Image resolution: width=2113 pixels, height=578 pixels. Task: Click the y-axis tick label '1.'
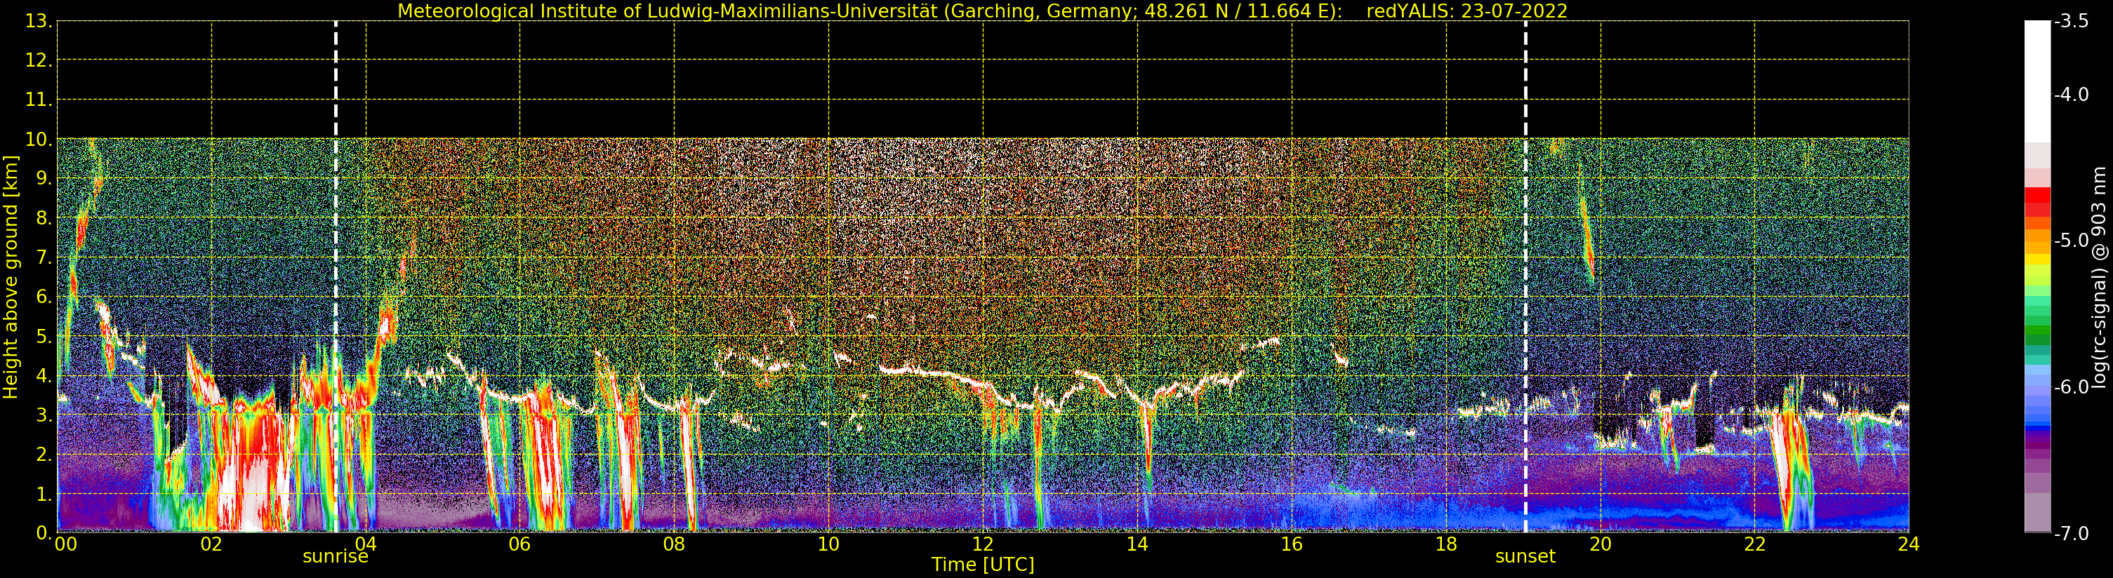point(44,494)
